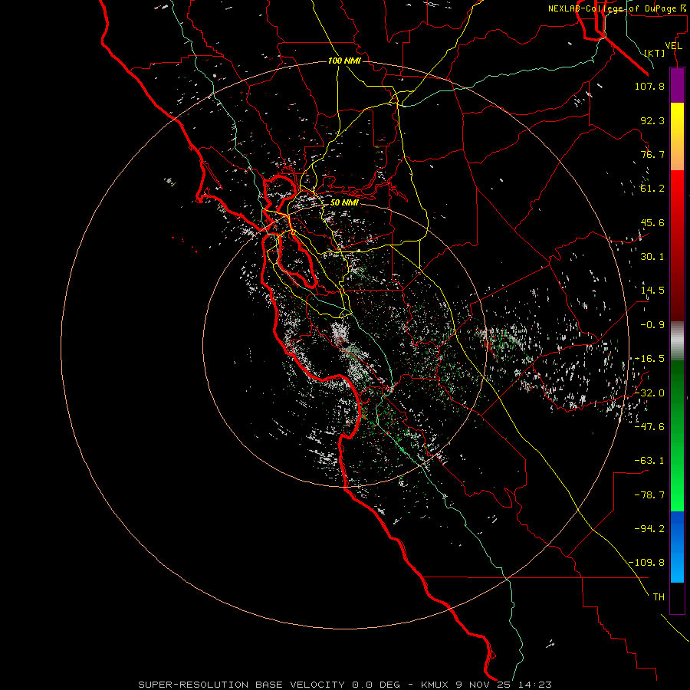Click the green segment of velocity color bar

click(677, 435)
